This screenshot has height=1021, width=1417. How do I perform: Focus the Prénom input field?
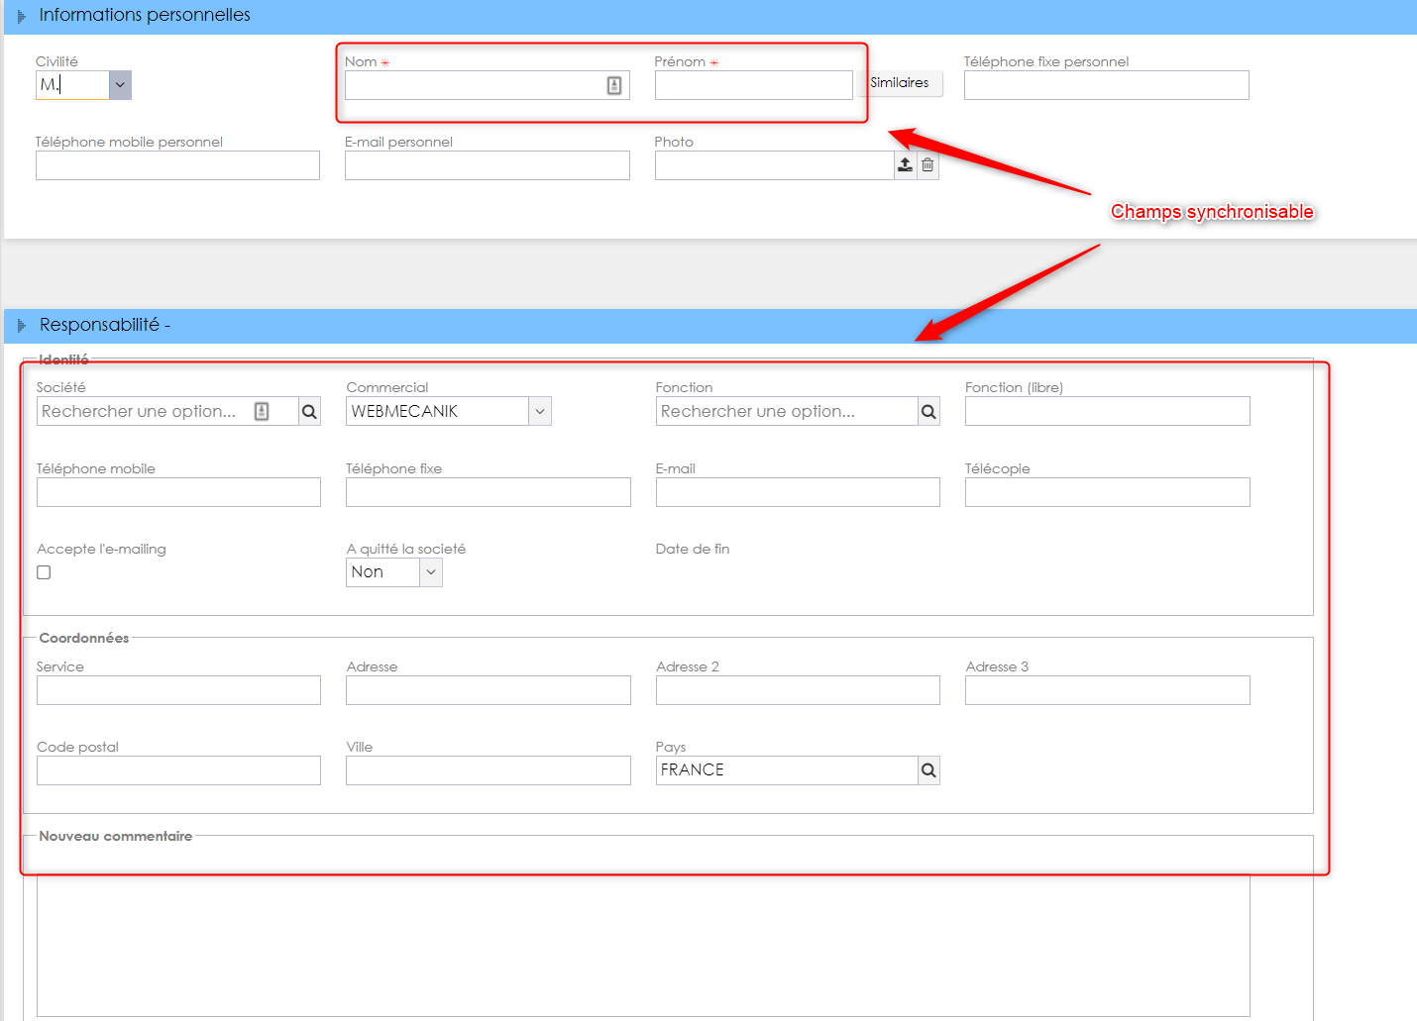point(754,85)
